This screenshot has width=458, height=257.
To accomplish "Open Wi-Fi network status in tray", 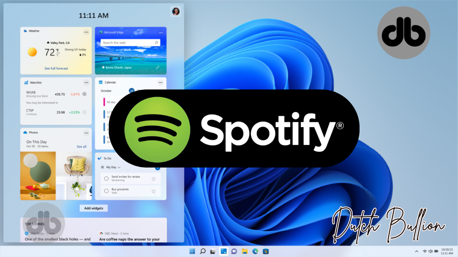I will click(425, 251).
